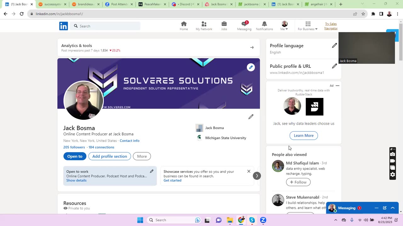Open Analytics & tools arrow

click(x=252, y=47)
